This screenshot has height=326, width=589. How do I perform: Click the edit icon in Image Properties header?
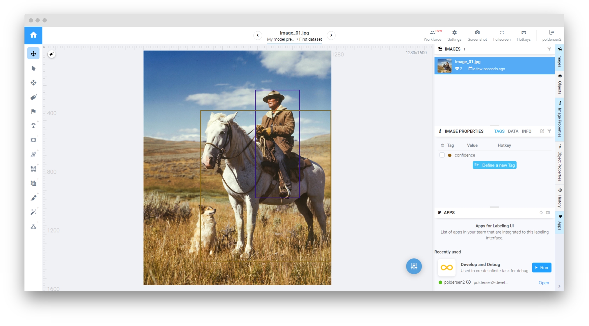click(542, 131)
